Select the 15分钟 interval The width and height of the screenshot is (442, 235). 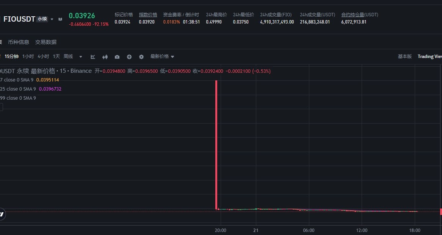tap(11, 56)
